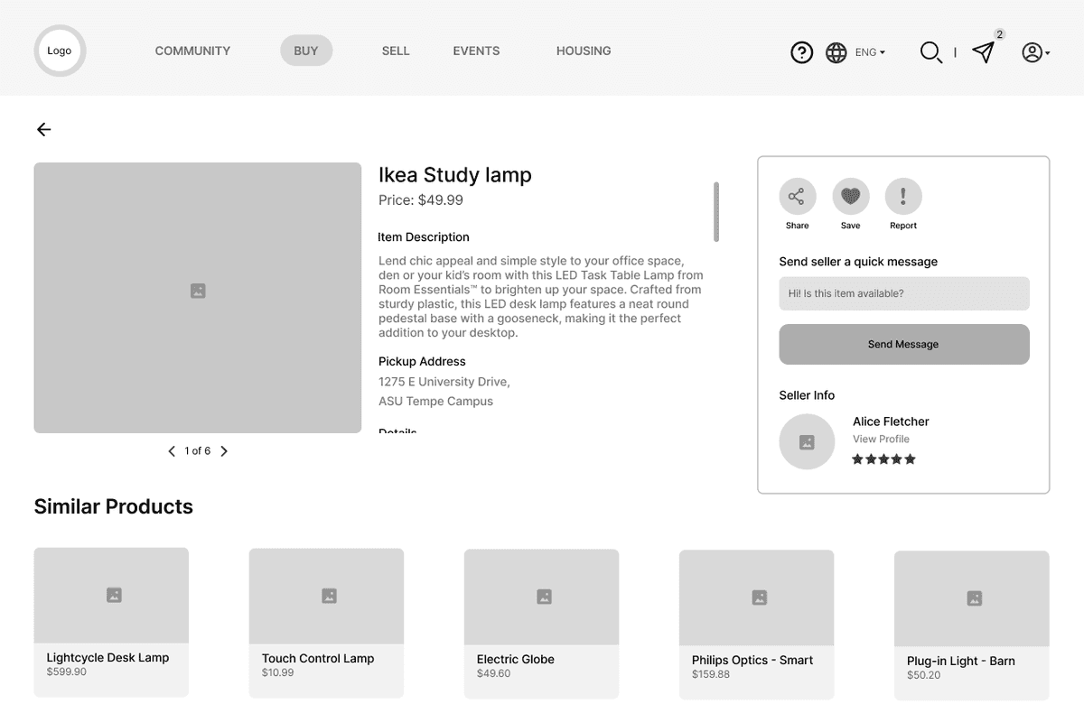1084x704 pixels.
Task: Click the quick message input field
Action: point(904,293)
